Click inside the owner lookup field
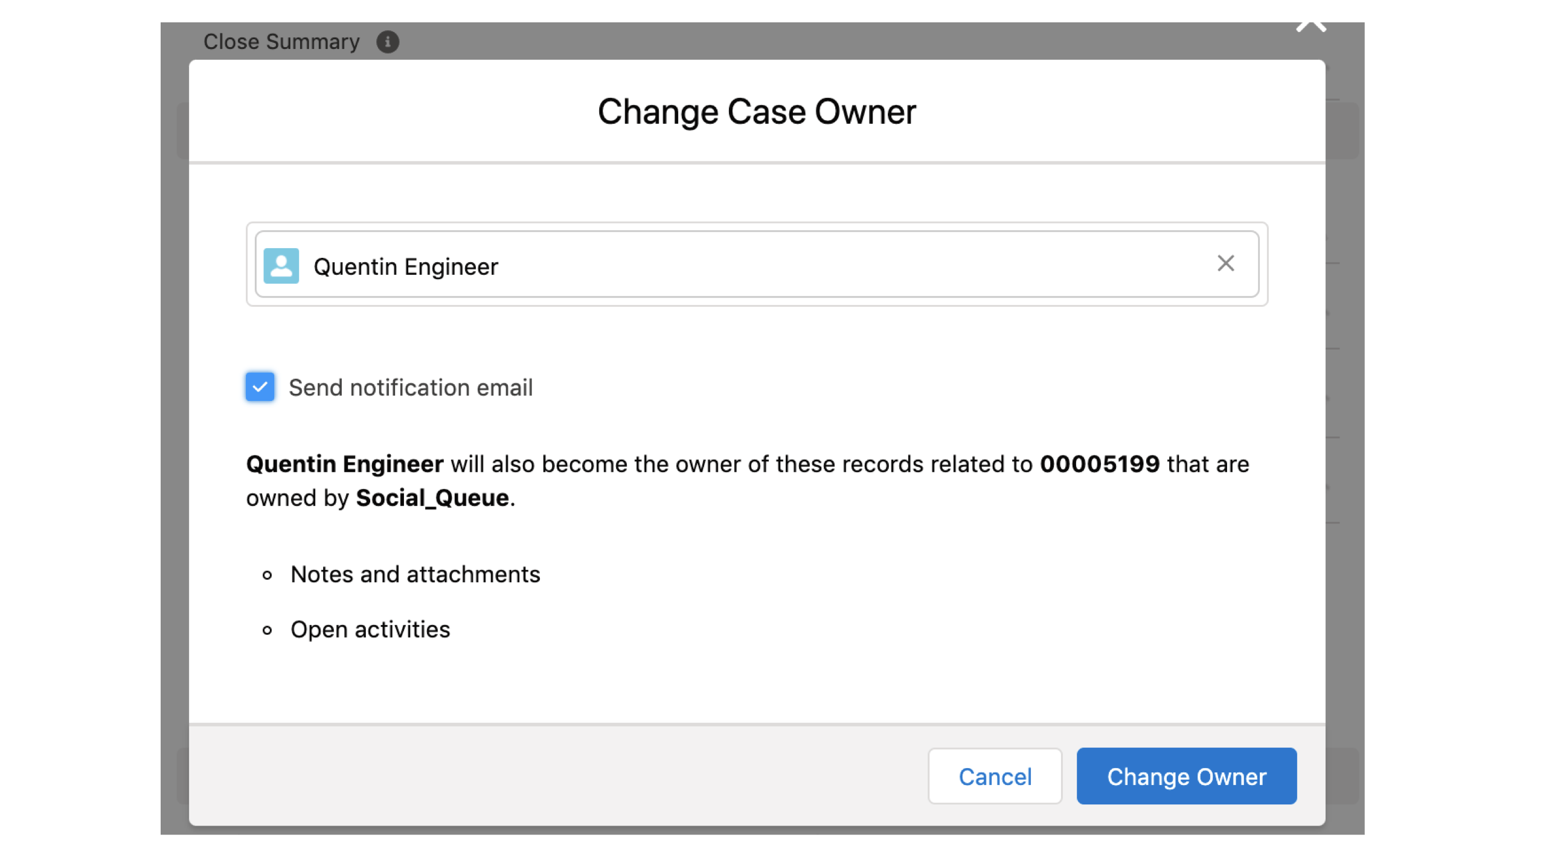This screenshot has height=866, width=1546. (785, 265)
